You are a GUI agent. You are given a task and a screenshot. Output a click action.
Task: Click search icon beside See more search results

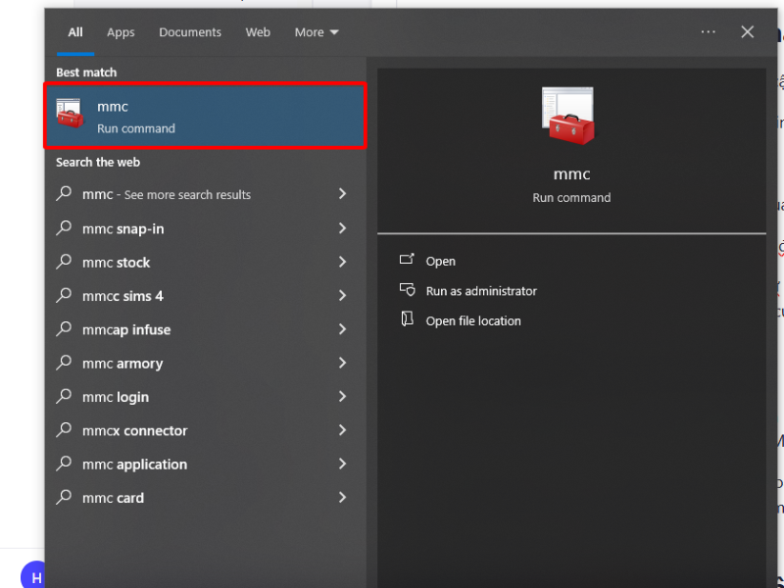(x=64, y=193)
